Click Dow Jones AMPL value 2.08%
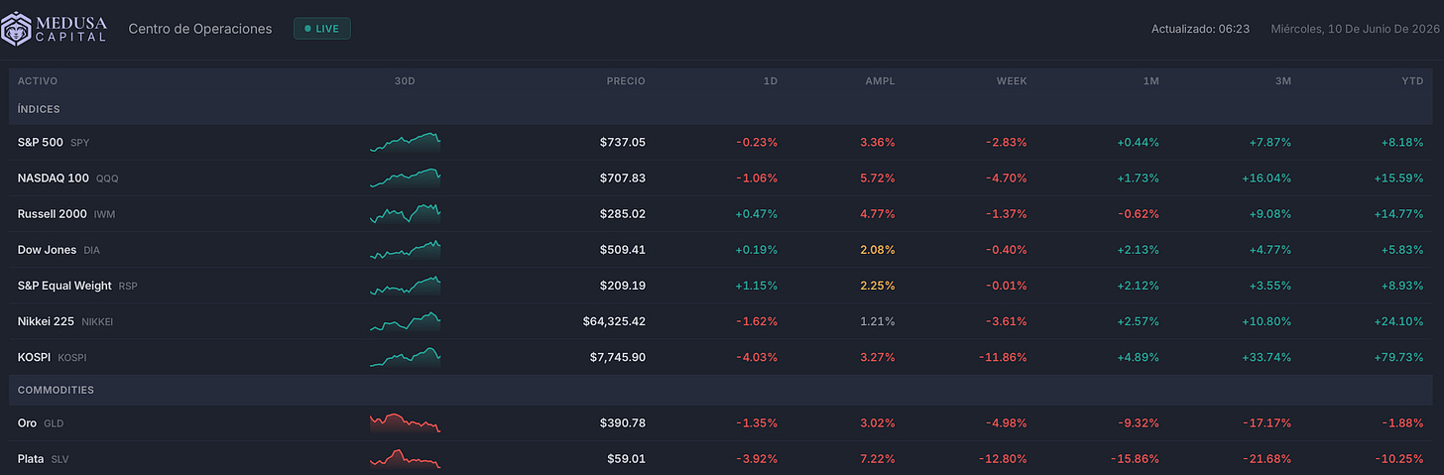The image size is (1444, 475). click(x=878, y=249)
